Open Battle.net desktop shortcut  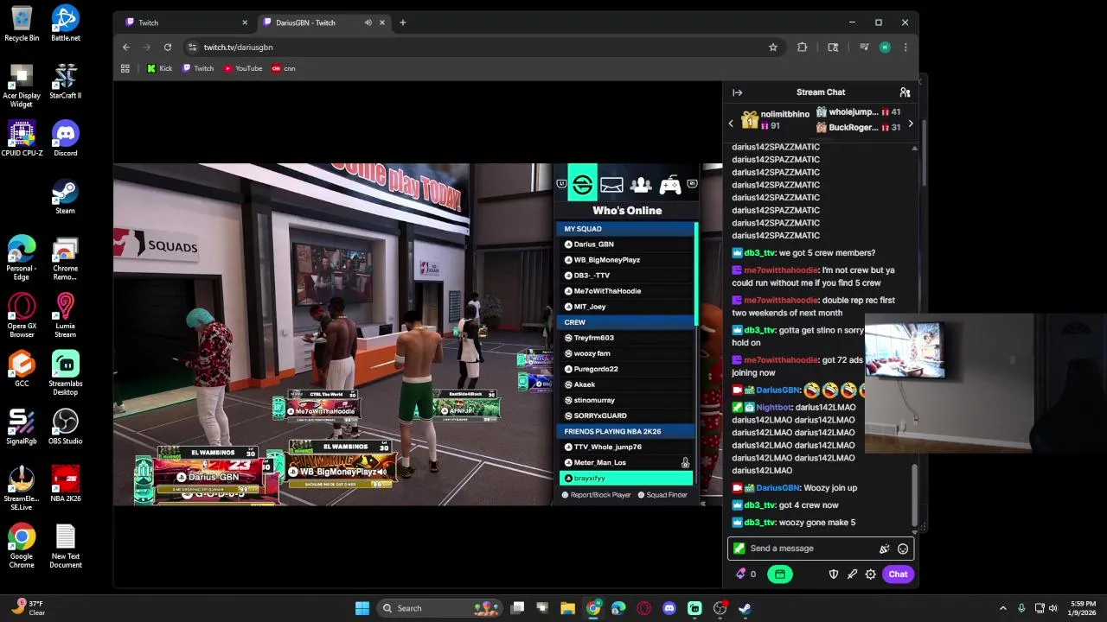(66, 23)
